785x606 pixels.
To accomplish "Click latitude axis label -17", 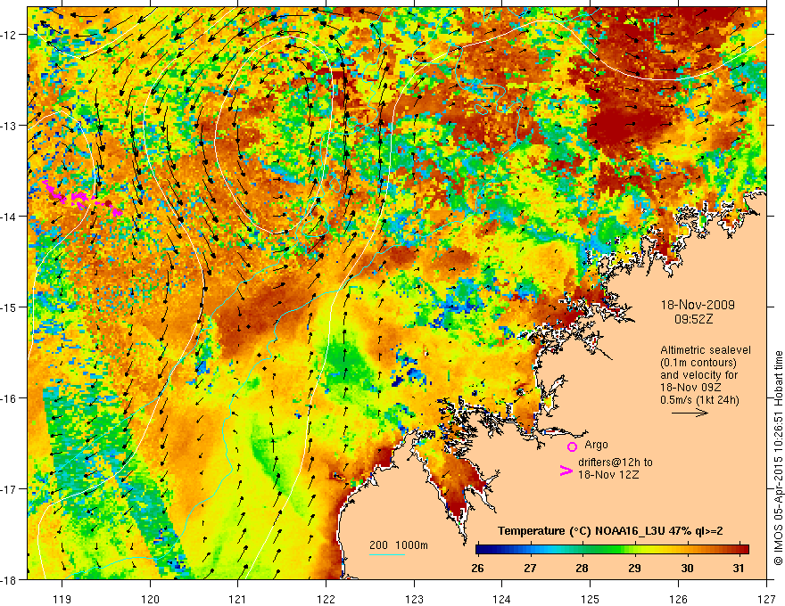I will tap(9, 489).
